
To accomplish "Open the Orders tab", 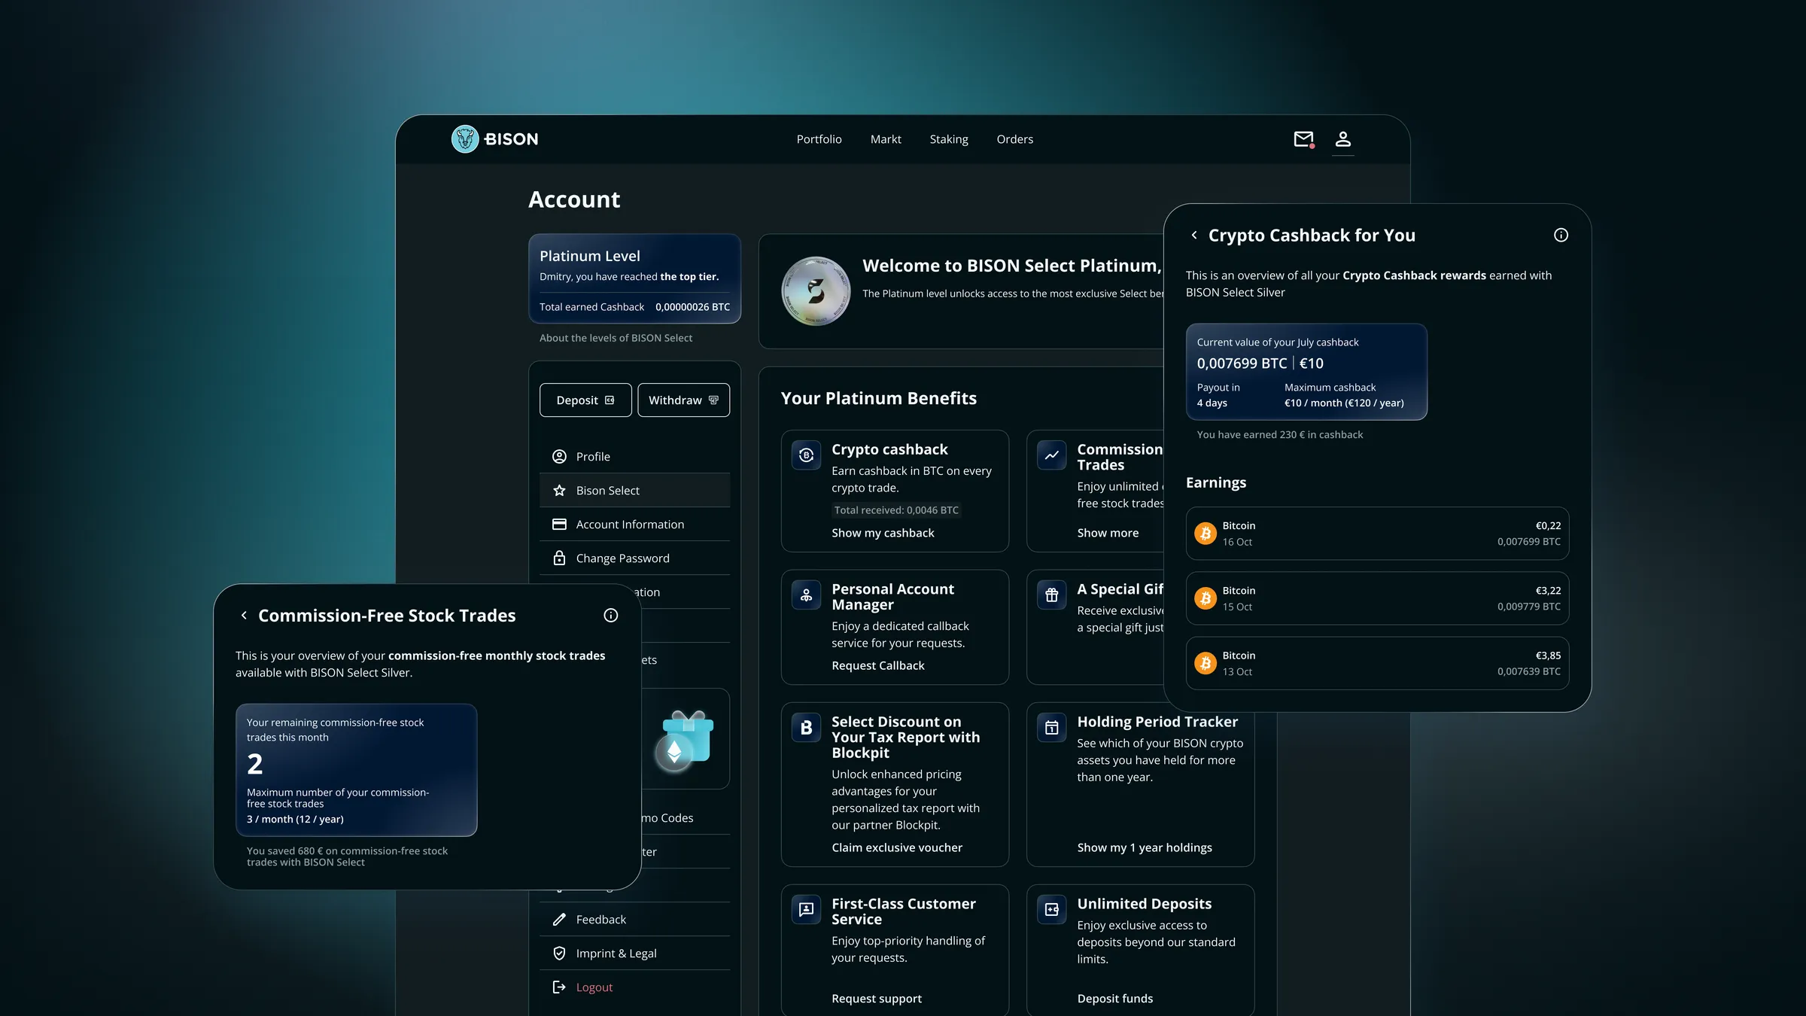I will [1015, 139].
